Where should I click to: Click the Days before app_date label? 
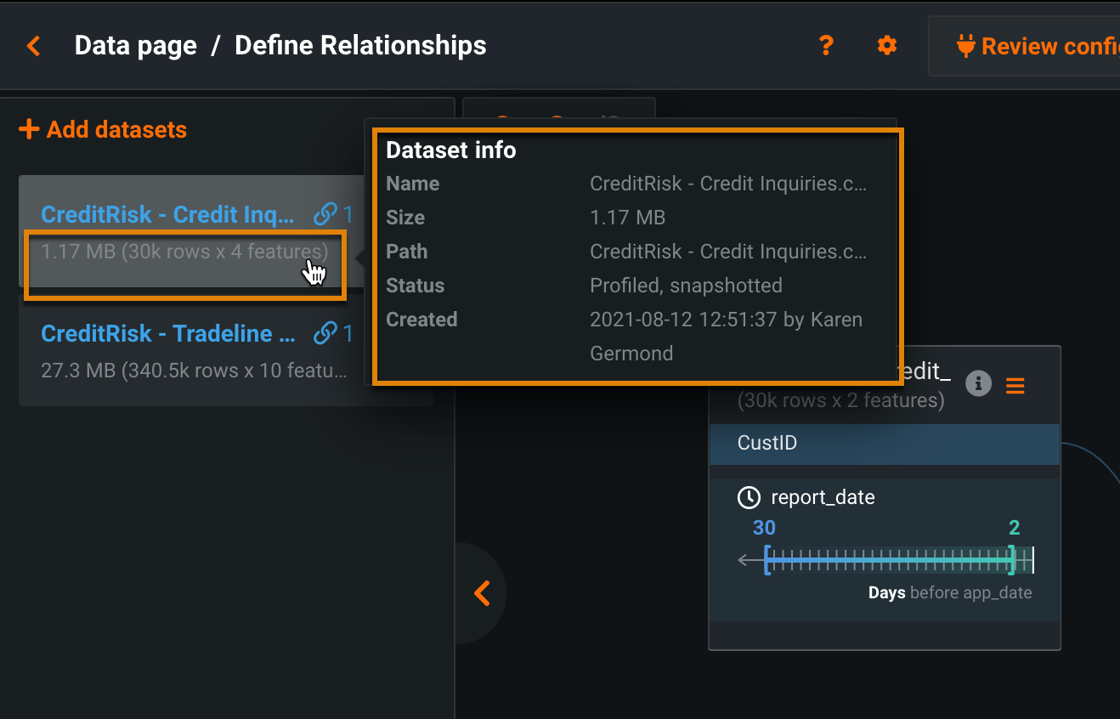pos(949,593)
